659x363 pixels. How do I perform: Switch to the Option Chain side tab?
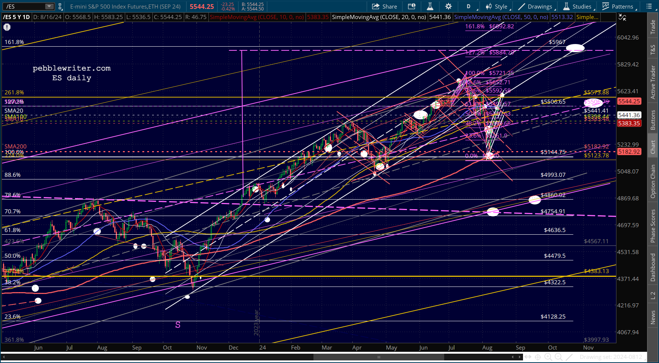(653, 181)
